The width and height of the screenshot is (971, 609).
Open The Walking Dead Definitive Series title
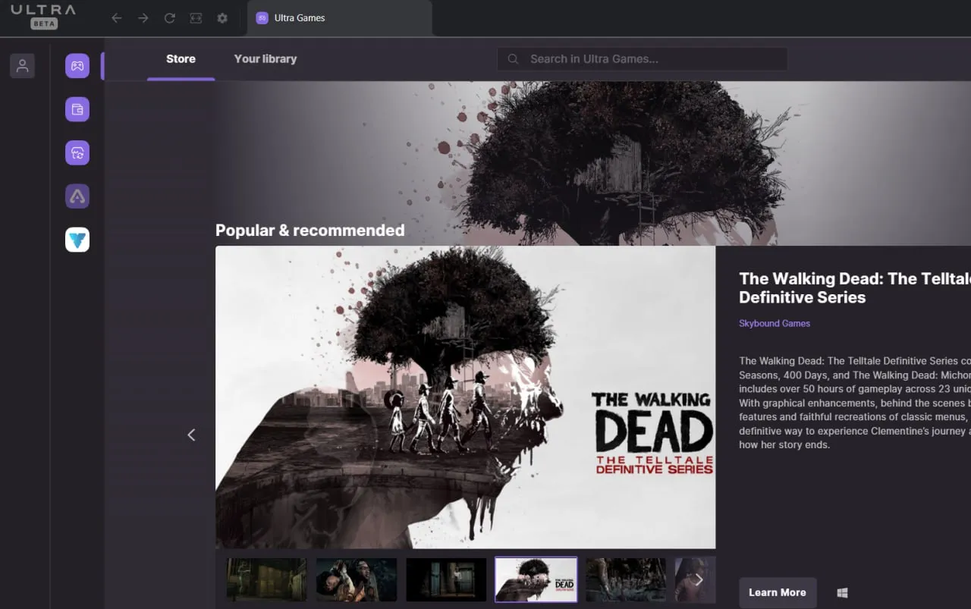pyautogui.click(x=855, y=288)
